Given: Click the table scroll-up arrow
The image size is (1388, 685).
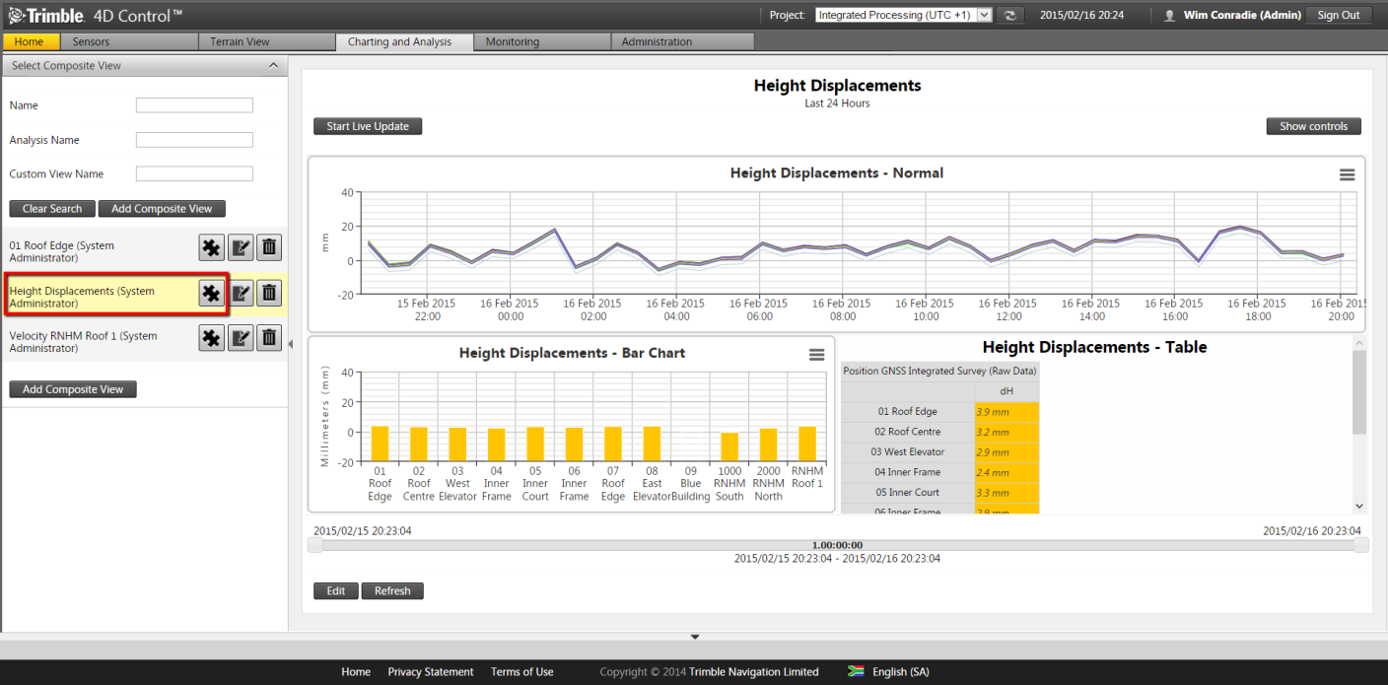Looking at the screenshot, I should point(1359,342).
